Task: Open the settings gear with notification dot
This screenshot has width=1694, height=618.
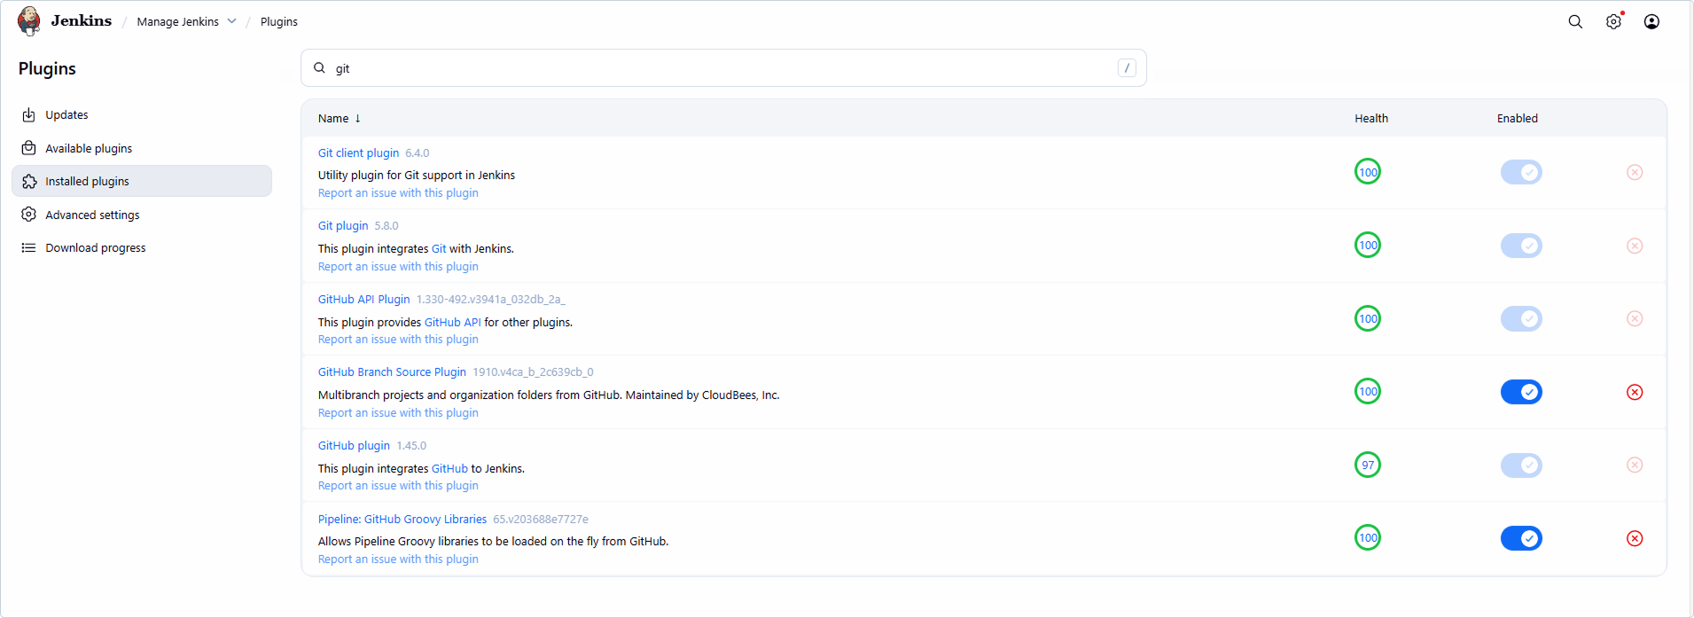Action: (1613, 21)
